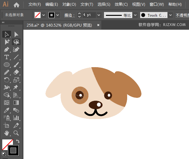Open the stroke weight dropdown
Viewport: 189px width, 159px height.
[x=99, y=15]
